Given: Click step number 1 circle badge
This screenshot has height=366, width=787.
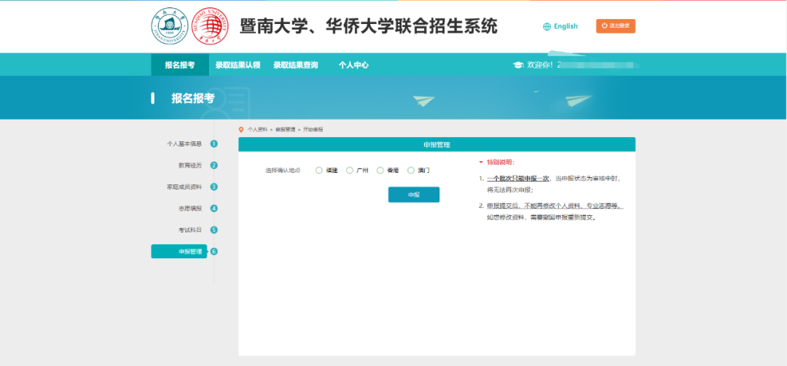Looking at the screenshot, I should click(214, 144).
